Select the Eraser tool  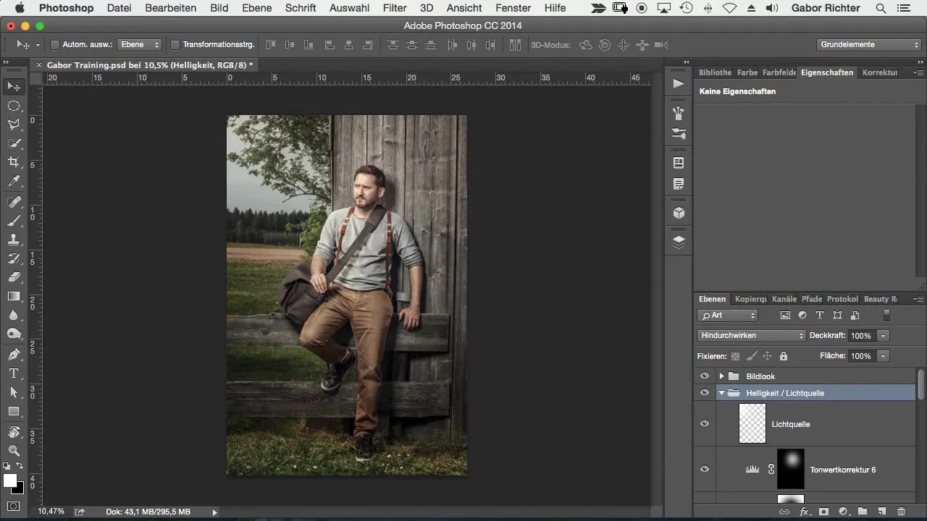coord(14,277)
